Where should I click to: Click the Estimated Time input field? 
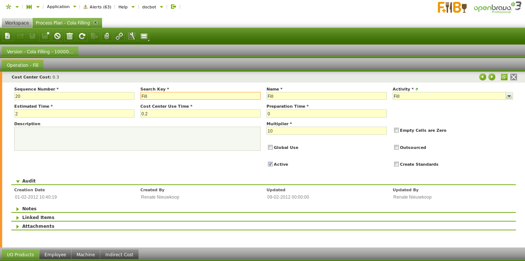74,114
